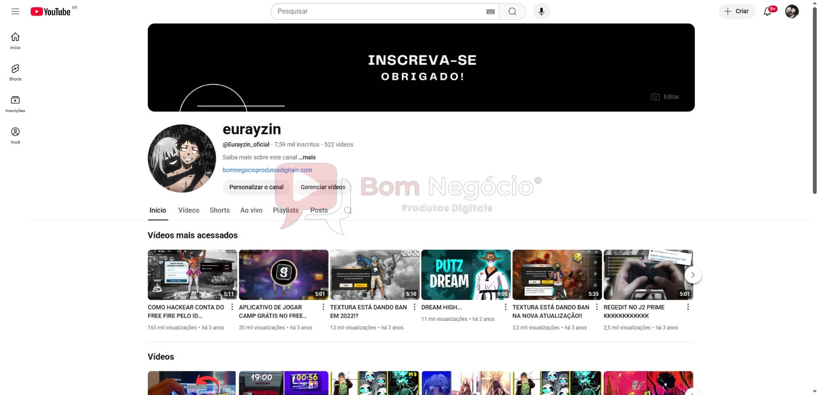Image resolution: width=818 pixels, height=395 pixels.
Task: Play the 5:01 coin logo thumbnail
Action: [x=284, y=275]
